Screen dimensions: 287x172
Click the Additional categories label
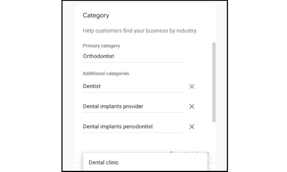click(106, 73)
